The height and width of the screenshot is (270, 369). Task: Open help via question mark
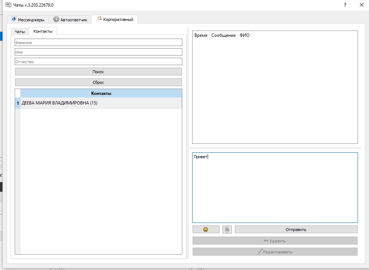[345, 5]
